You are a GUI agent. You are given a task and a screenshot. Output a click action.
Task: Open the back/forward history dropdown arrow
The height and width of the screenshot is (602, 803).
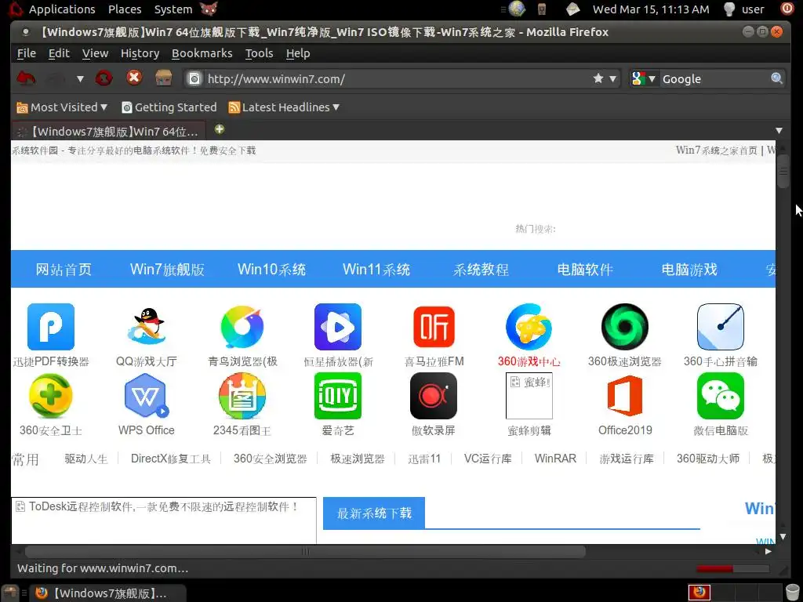(x=80, y=79)
